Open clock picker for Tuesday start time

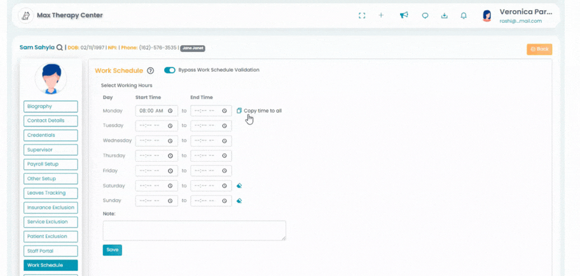tap(170, 126)
